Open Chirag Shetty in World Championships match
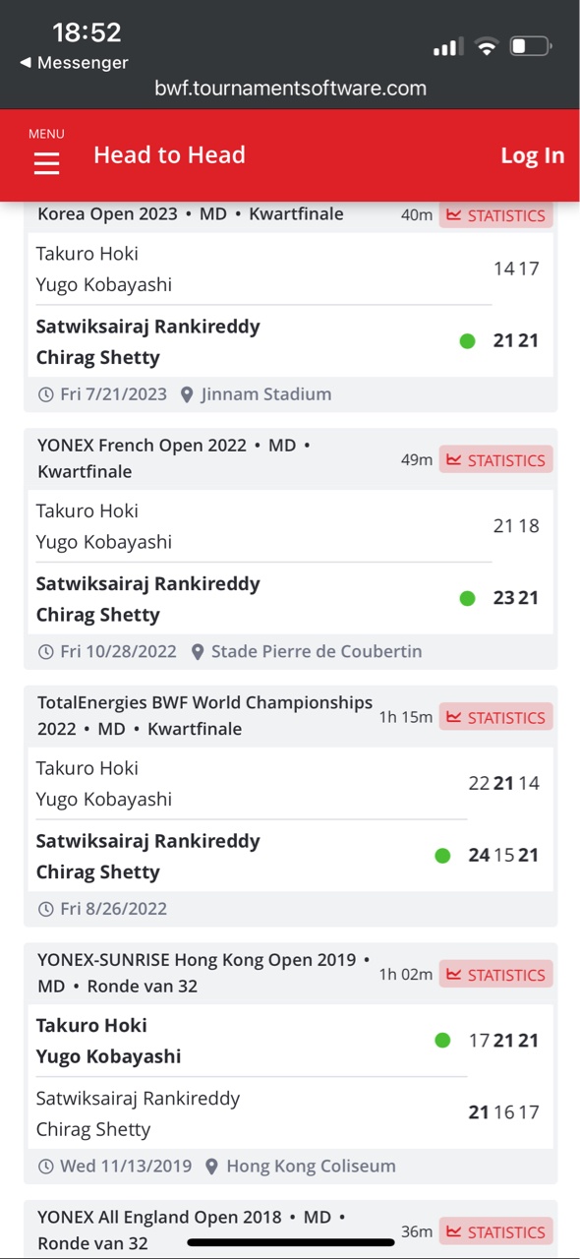 [x=98, y=872]
